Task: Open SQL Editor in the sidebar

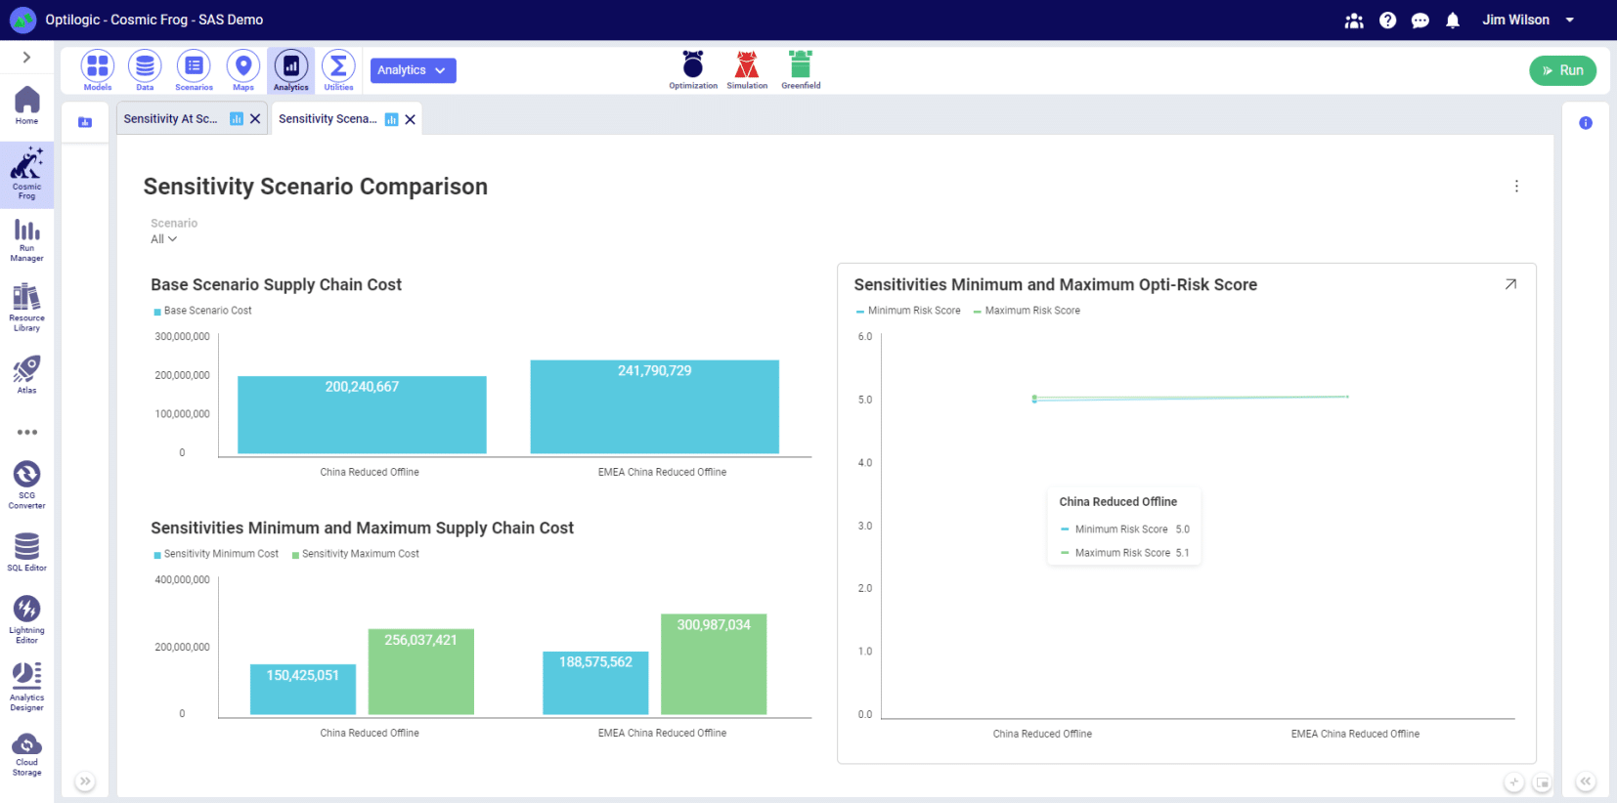Action: 26,552
